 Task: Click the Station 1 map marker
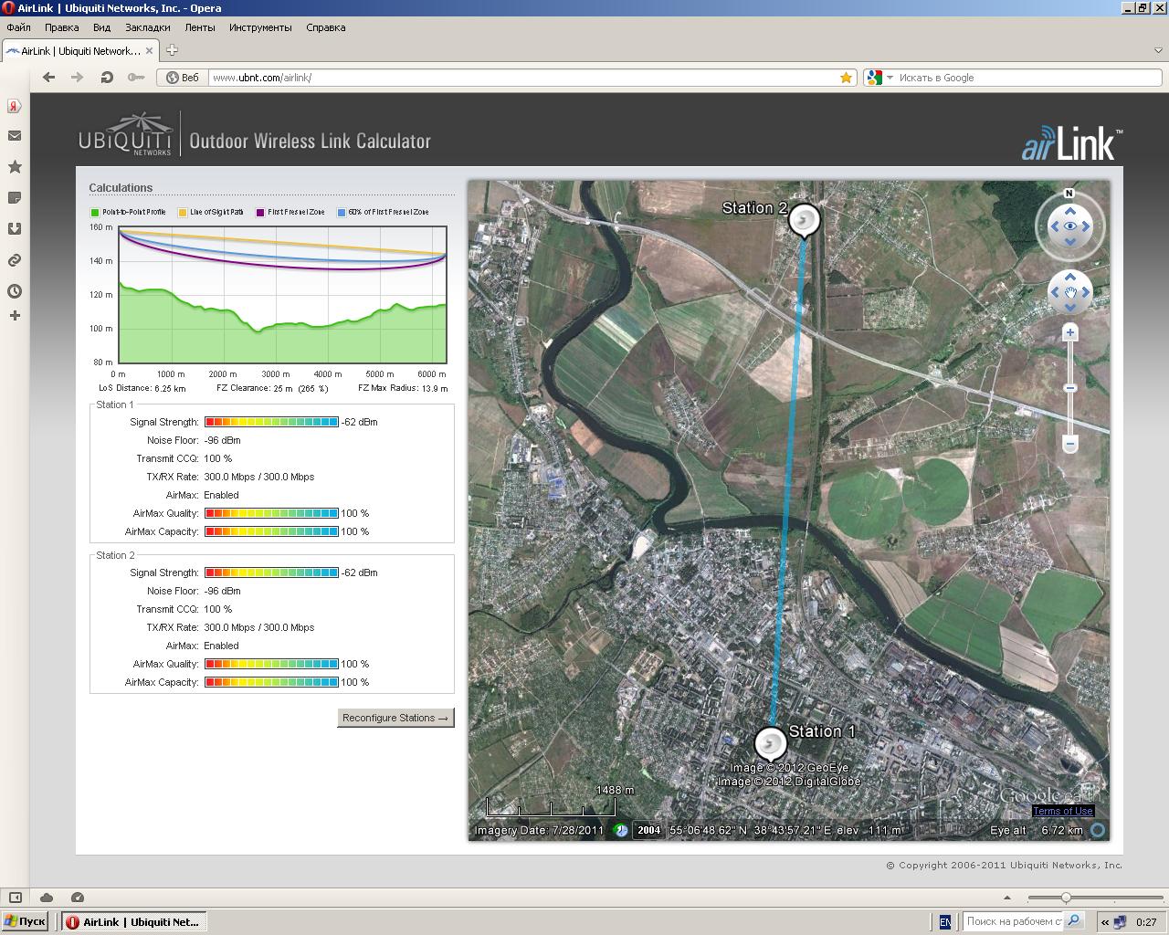[770, 743]
